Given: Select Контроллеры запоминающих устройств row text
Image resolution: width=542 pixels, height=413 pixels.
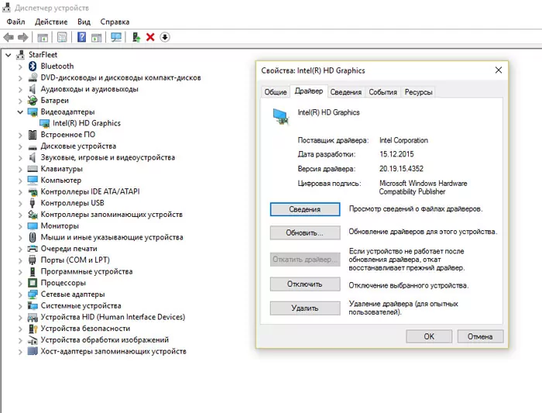Looking at the screenshot, I should (111, 215).
